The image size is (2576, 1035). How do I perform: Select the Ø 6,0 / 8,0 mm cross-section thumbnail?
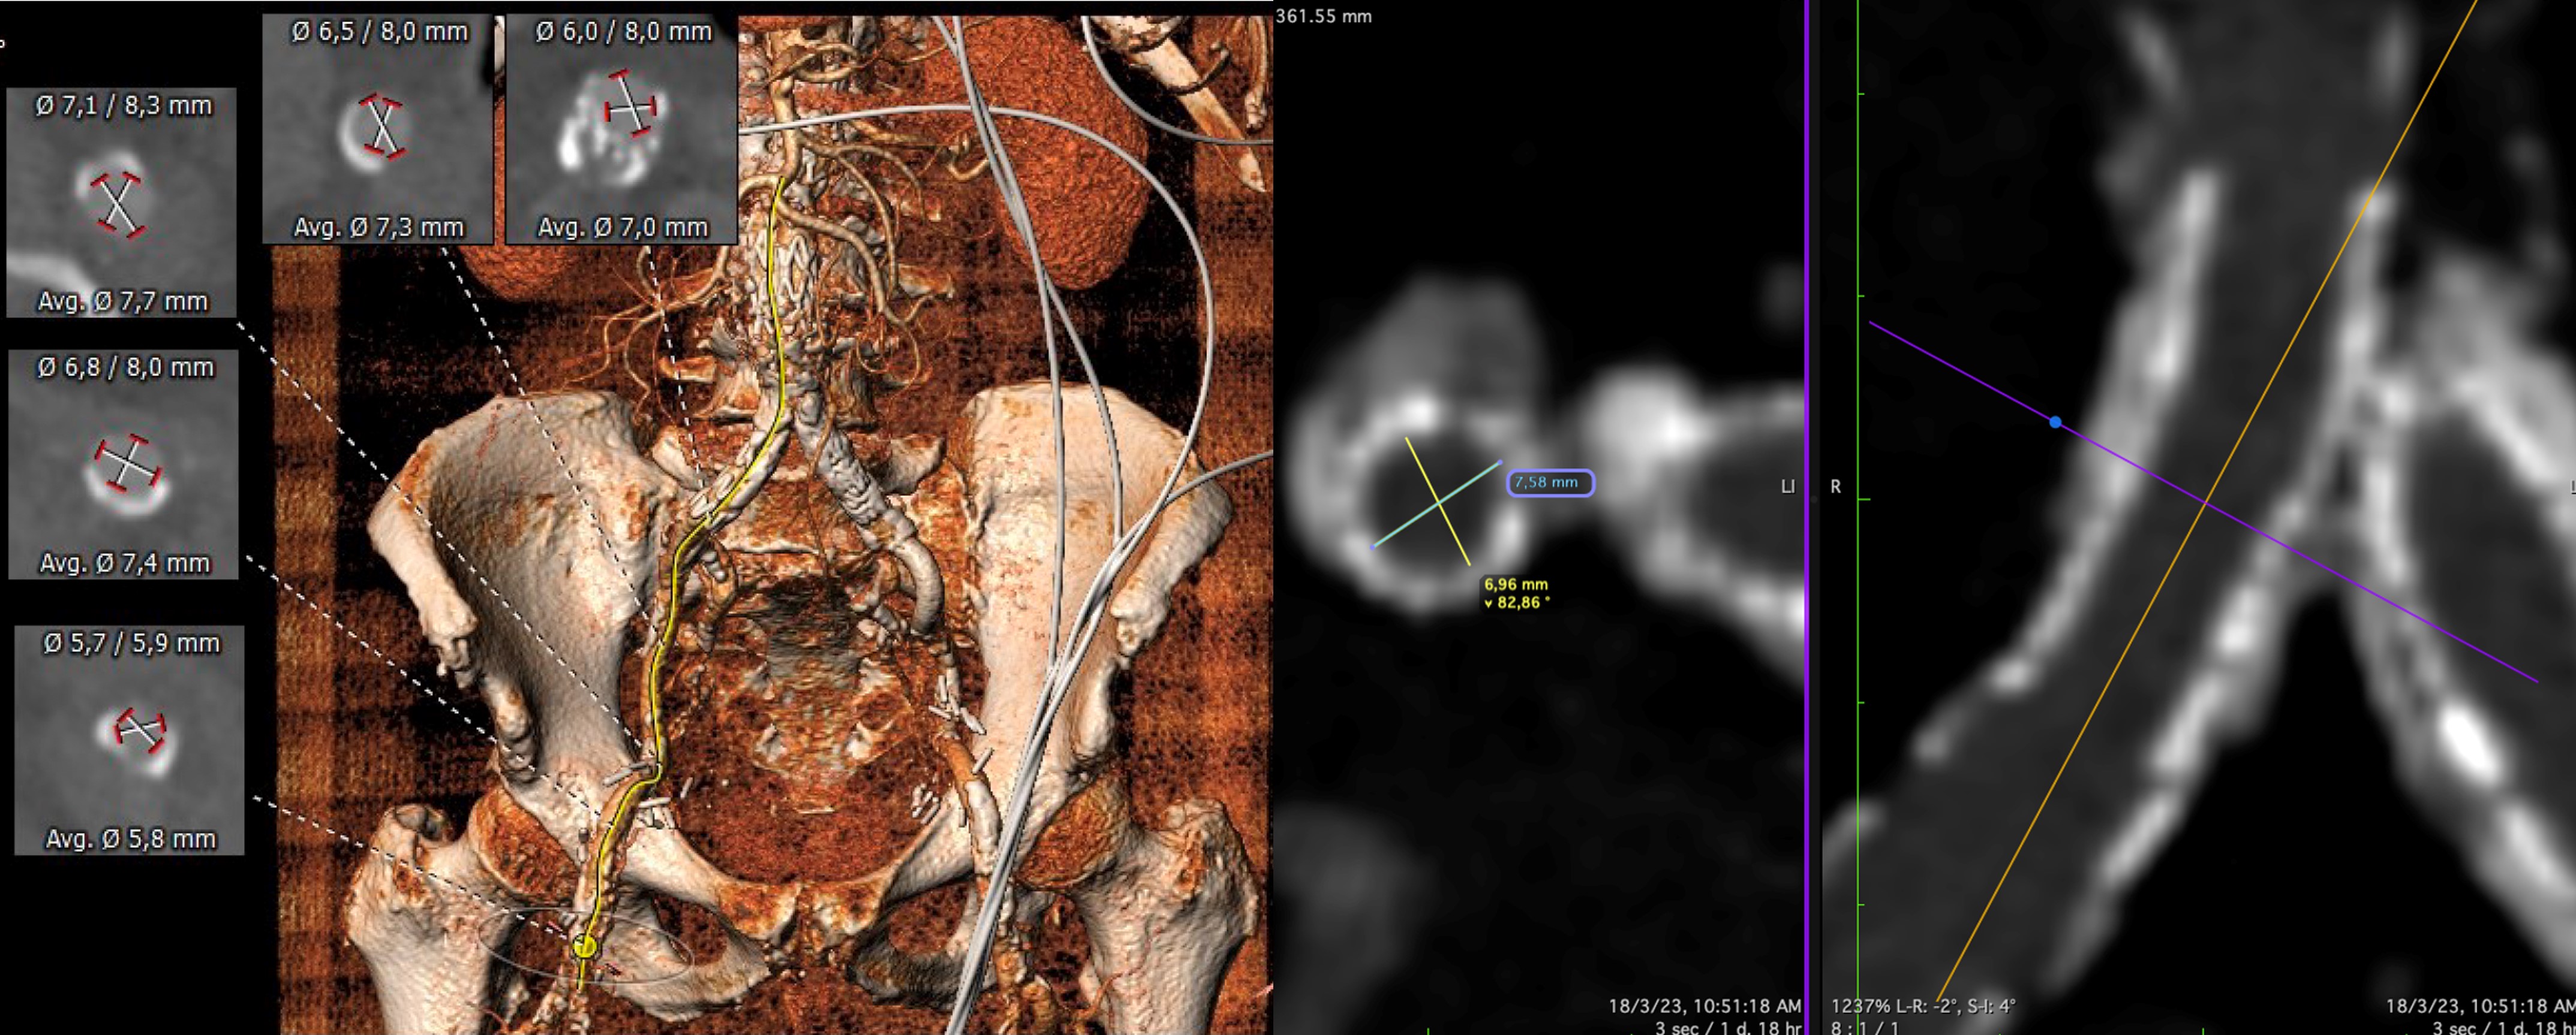point(622,129)
